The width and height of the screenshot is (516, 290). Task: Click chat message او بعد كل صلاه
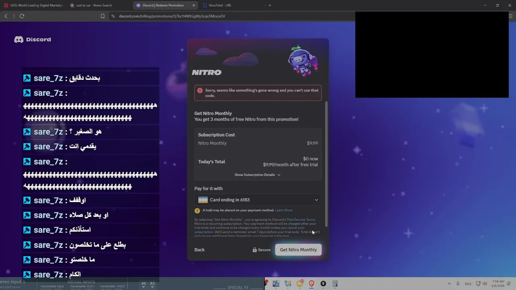(89, 215)
